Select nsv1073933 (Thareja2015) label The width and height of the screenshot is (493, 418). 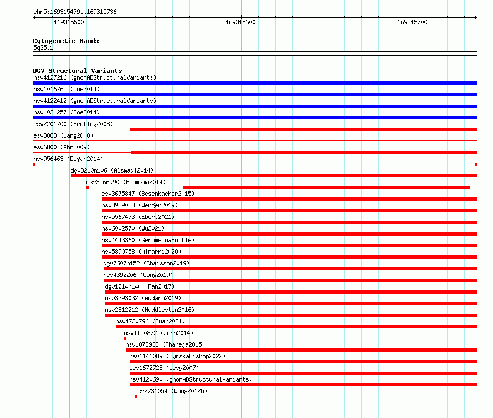click(165, 344)
